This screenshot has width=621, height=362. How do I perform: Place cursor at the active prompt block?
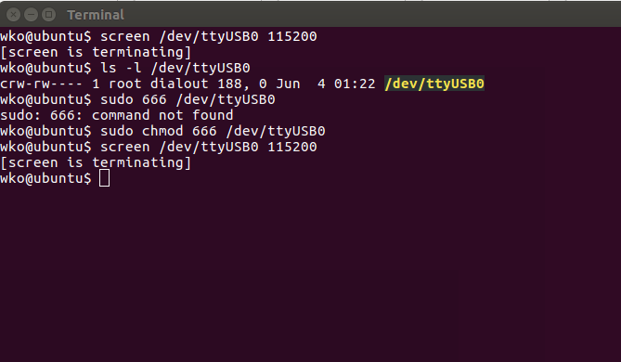[104, 178]
